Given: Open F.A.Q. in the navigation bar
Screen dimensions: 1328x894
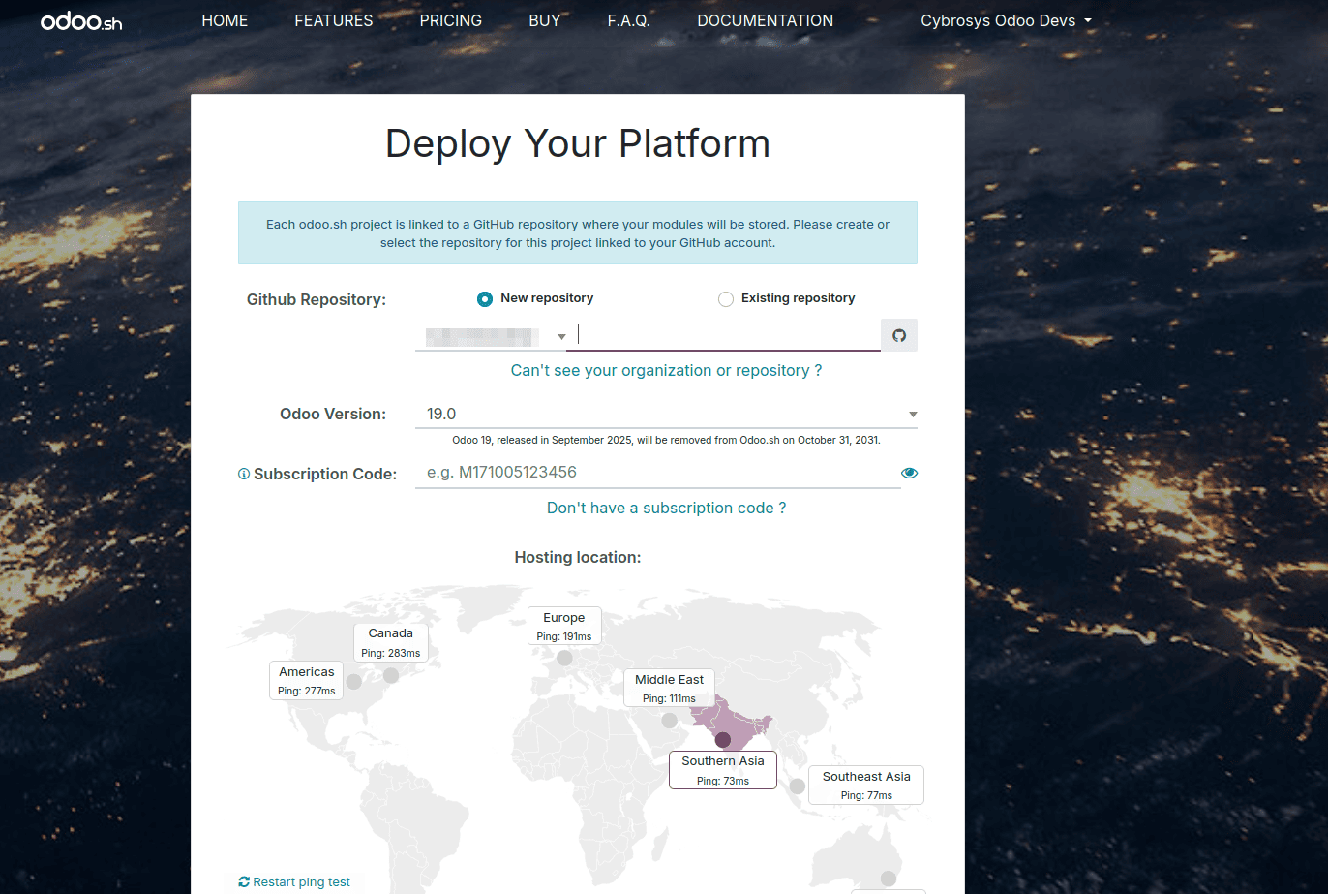Looking at the screenshot, I should (x=629, y=20).
